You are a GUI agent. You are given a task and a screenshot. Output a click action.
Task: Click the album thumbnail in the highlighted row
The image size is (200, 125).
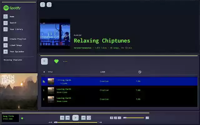(51, 81)
